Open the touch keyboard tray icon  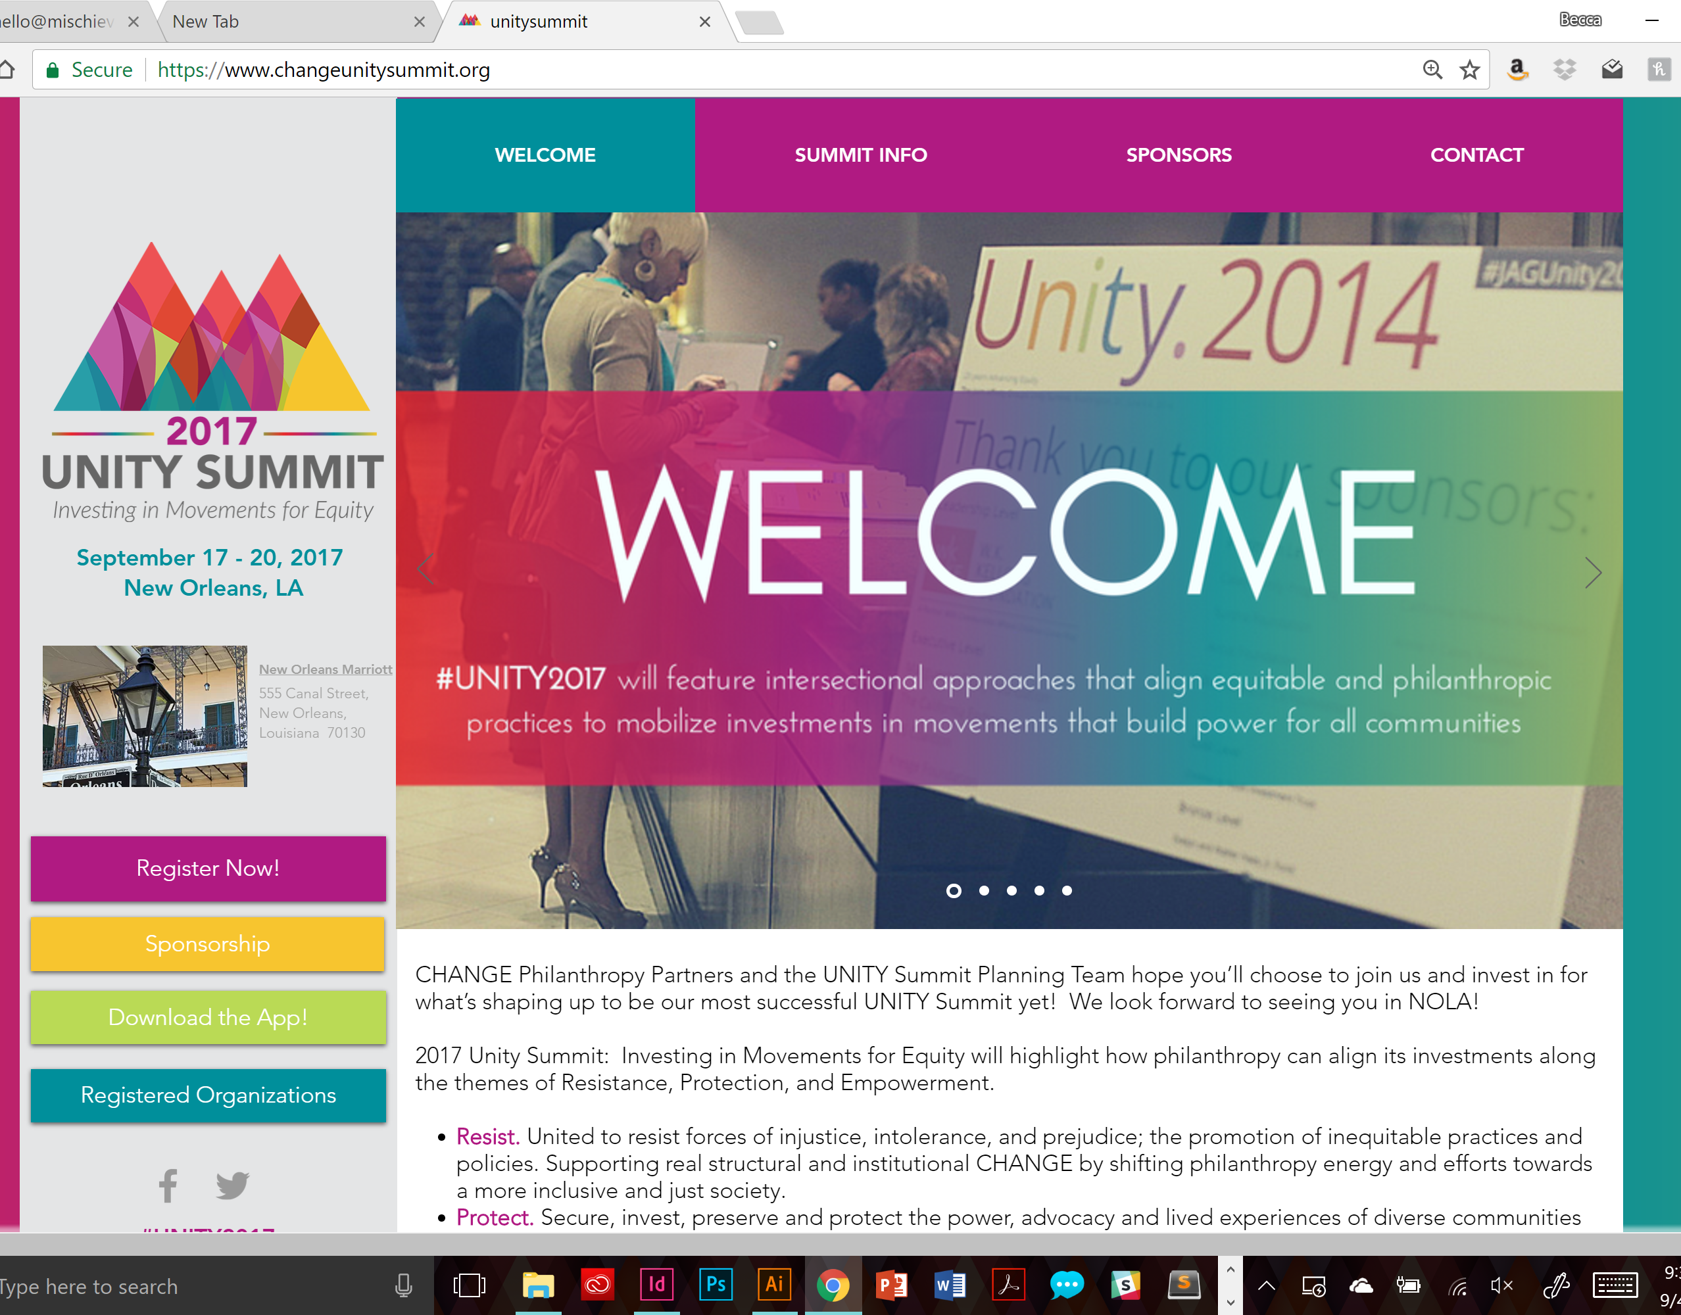pos(1614,1285)
